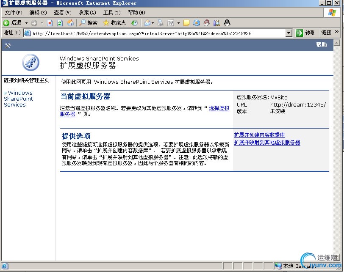Viewport: 344px width, 272px height.
Task: Click the IE icon in the title bar
Action: pos(5,3)
